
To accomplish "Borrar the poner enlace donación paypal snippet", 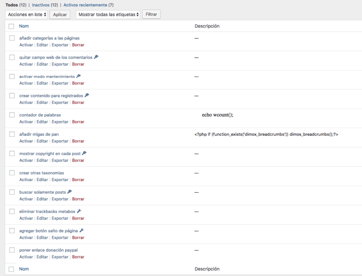I will coord(78,257).
